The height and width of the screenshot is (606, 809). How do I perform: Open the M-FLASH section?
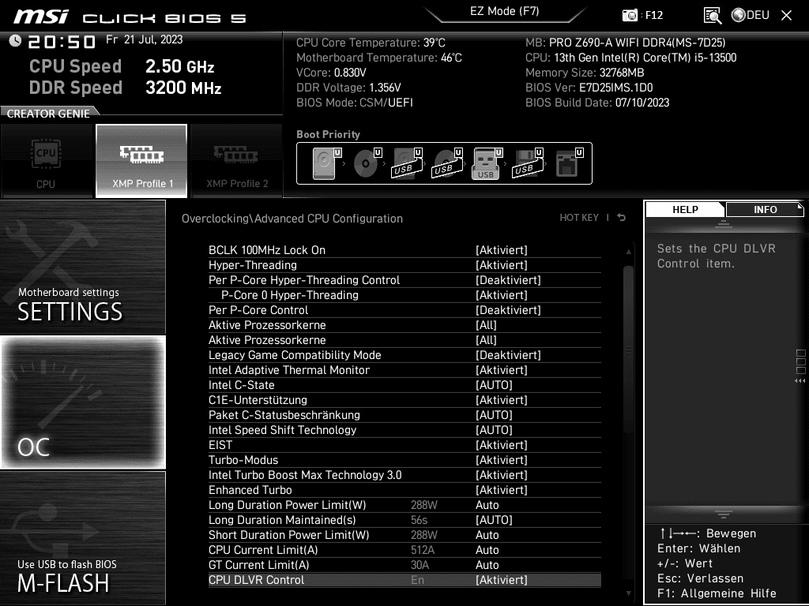pyautogui.click(x=82, y=538)
